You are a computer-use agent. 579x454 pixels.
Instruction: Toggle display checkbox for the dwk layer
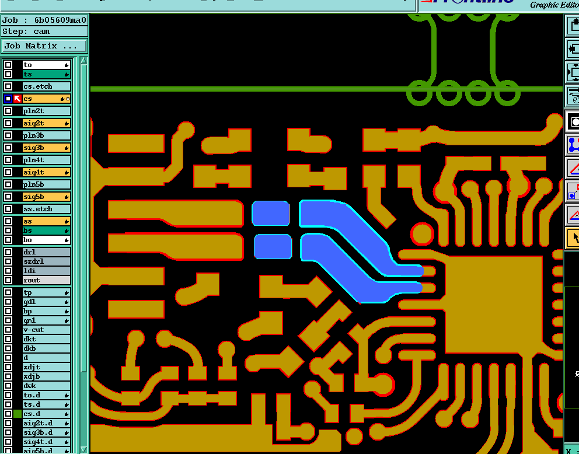coord(8,386)
